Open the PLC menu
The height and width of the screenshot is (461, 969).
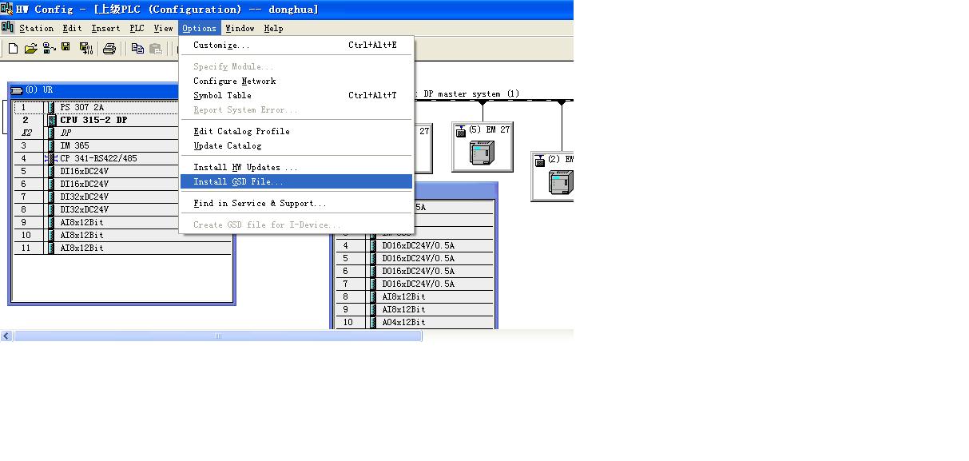click(137, 28)
